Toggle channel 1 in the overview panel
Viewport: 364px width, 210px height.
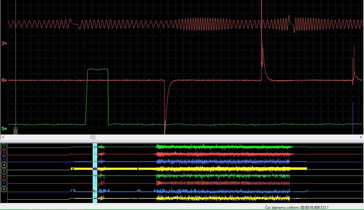[x=4, y=147]
